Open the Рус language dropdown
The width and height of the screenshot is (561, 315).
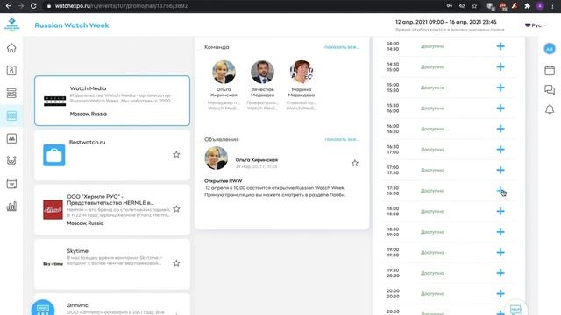click(x=536, y=25)
